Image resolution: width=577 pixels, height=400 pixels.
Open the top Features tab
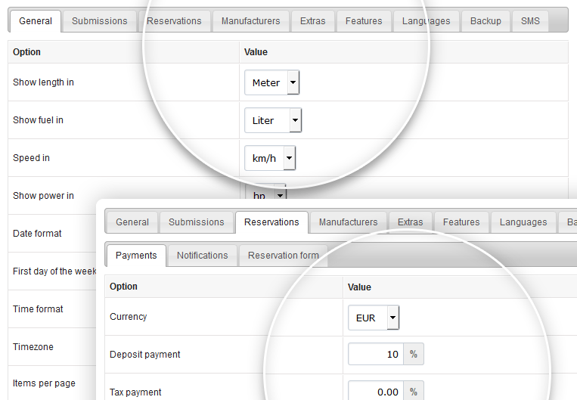coord(364,21)
